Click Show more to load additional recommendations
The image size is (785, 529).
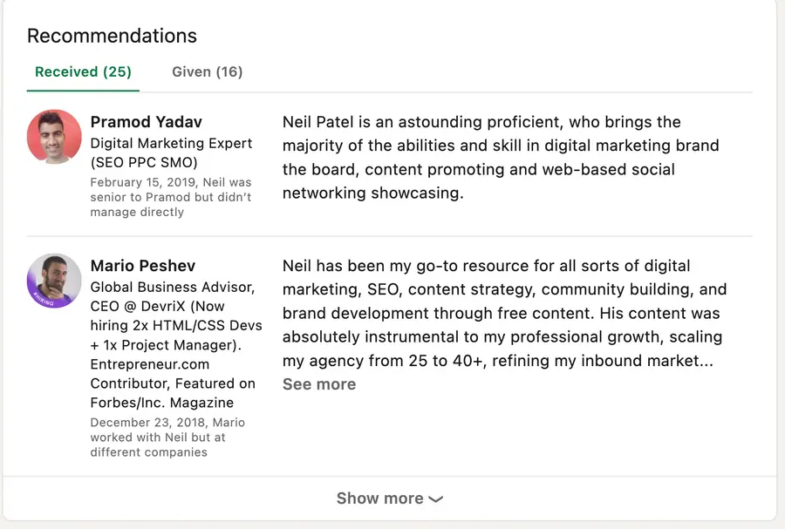click(380, 498)
